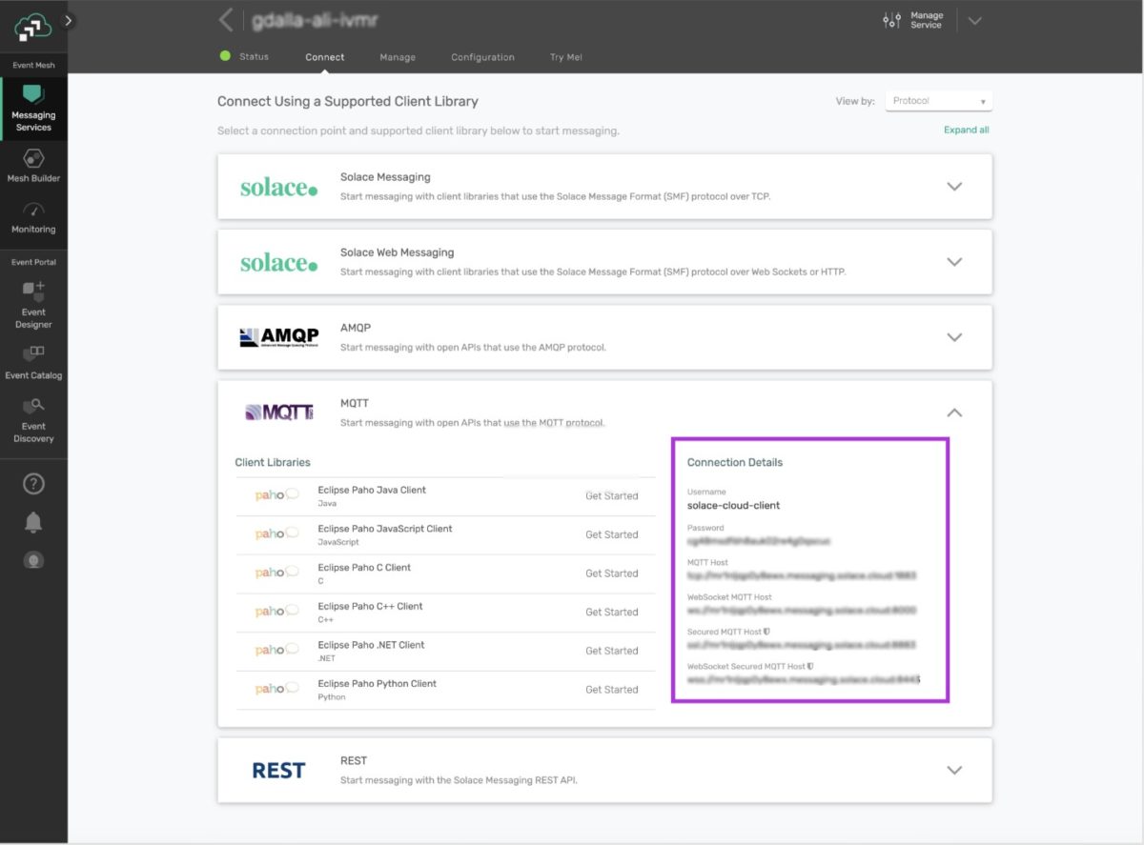Screen dimensions: 1144x845
Task: Expand the sidebar with the arrow toggle
Action: pyautogui.click(x=69, y=20)
